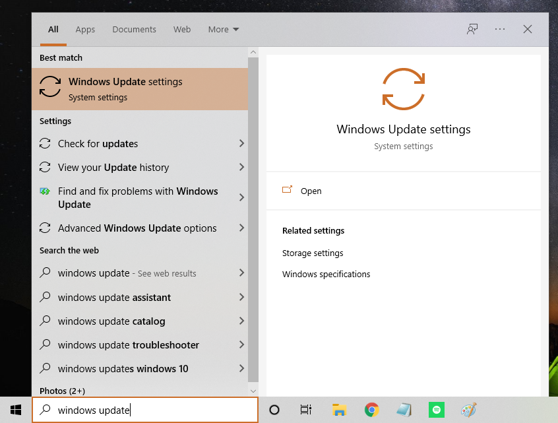558x423 pixels.
Task: Click the Windows Update settings title in the preview
Action: point(404,129)
